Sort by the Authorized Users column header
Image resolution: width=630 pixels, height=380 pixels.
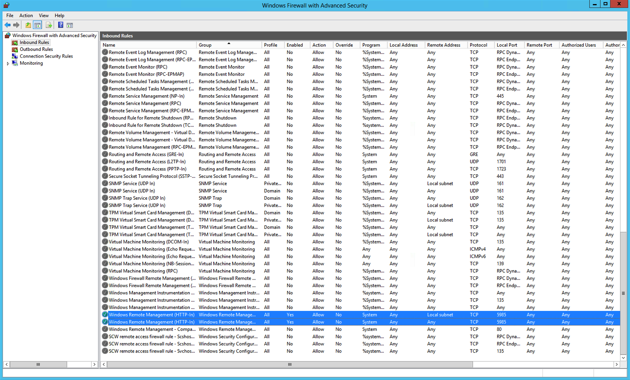click(581, 45)
